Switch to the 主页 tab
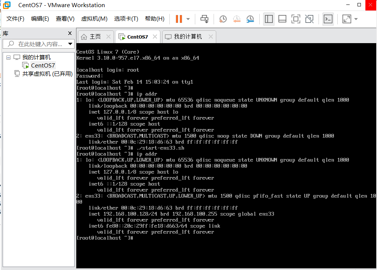 [x=91, y=37]
